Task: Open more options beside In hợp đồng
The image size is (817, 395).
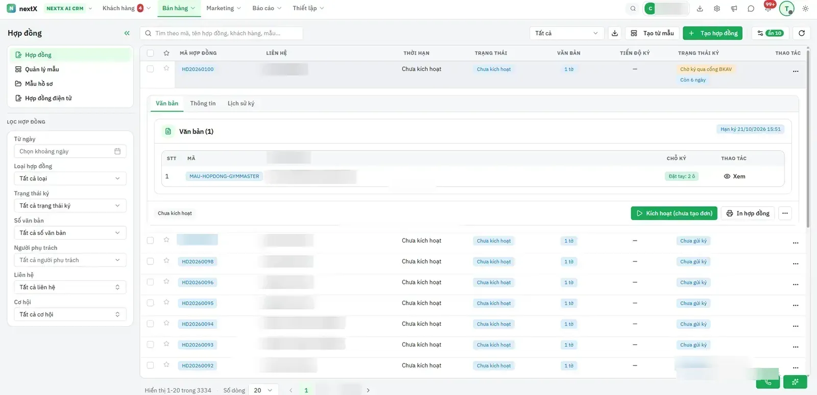Action: 785,213
